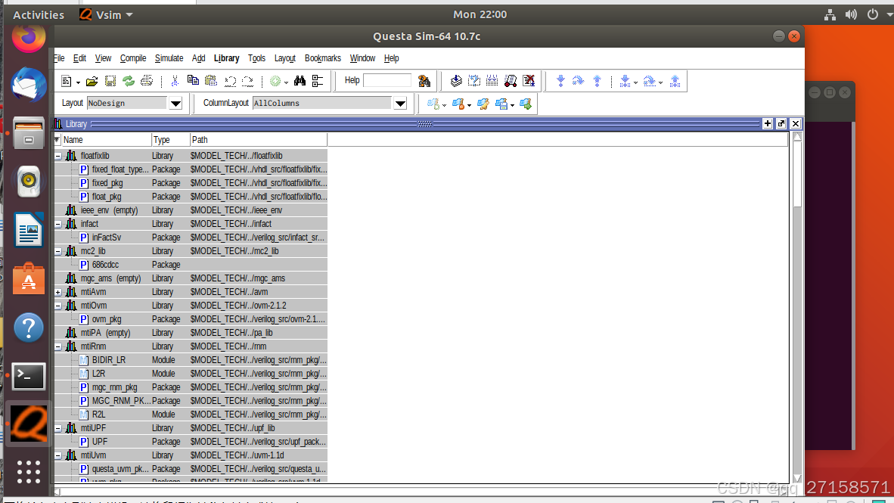
Task: Open Questa Sim from the dock
Action: pyautogui.click(x=29, y=424)
